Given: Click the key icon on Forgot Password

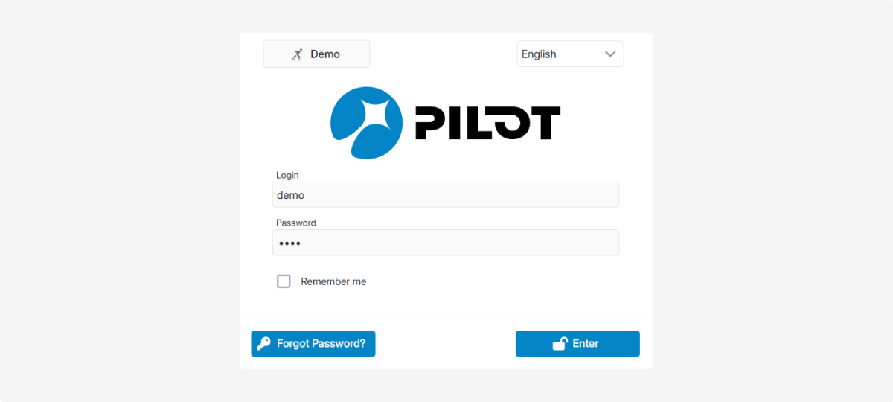Looking at the screenshot, I should click(263, 344).
